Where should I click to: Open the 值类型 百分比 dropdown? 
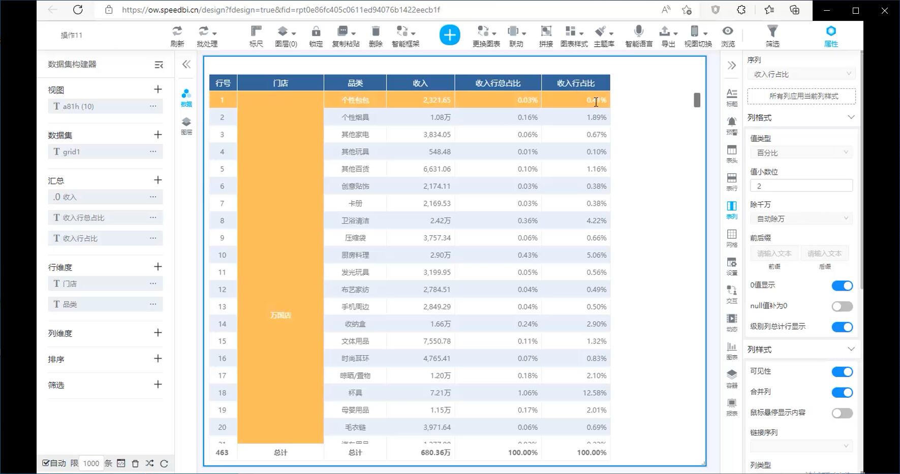click(801, 152)
